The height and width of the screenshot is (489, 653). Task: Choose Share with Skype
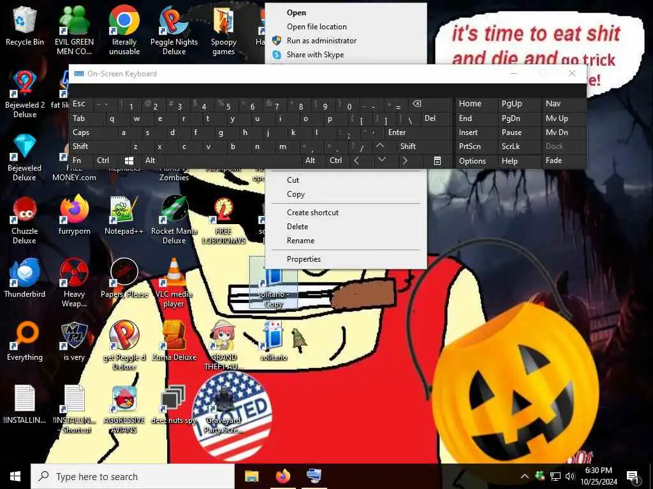[346, 55]
